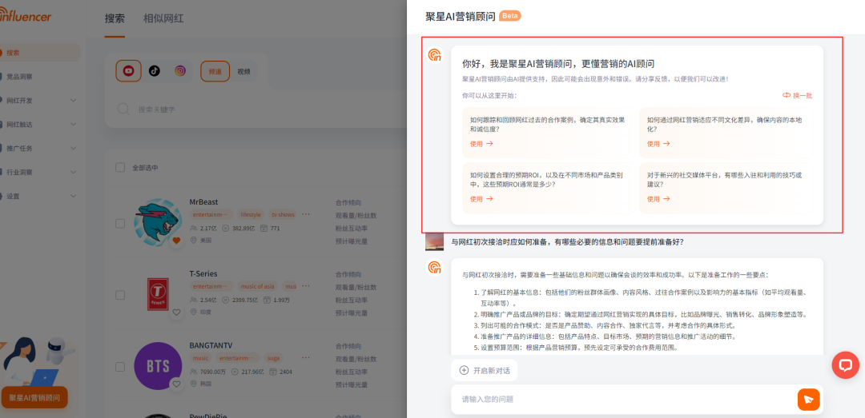The width and height of the screenshot is (865, 418).
Task: Click the BANGTANTV channel avatar
Action: [158, 366]
